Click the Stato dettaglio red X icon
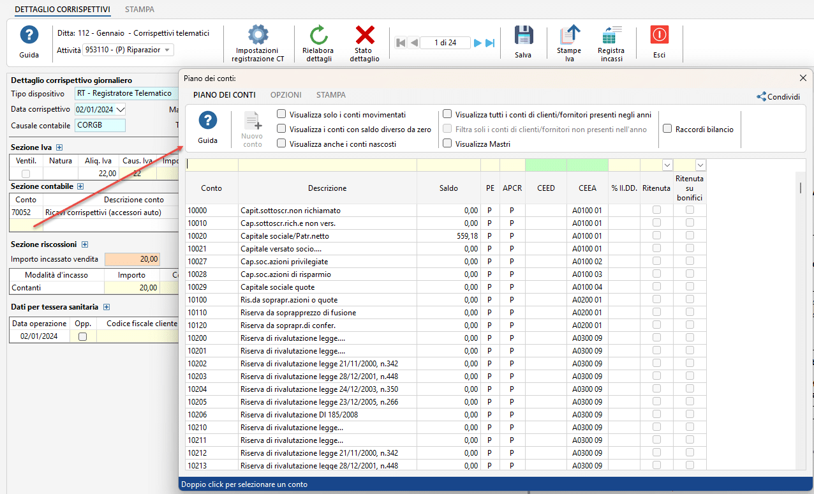Viewport: 814px width, 494px height. [364, 35]
